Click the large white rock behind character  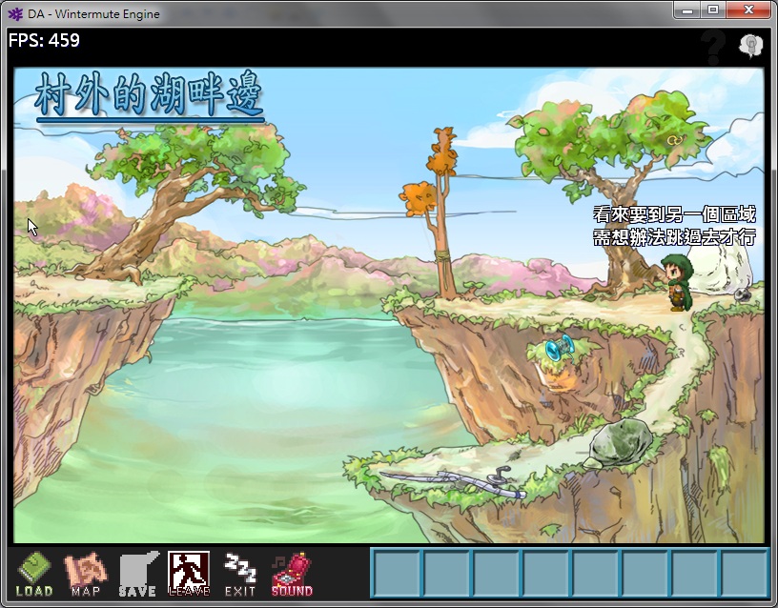point(720,269)
